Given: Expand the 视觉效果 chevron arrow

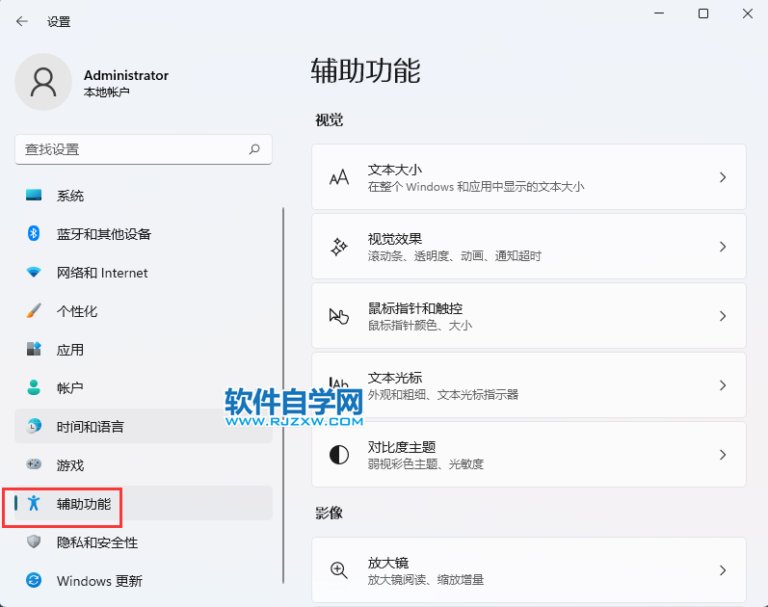Looking at the screenshot, I should point(723,247).
